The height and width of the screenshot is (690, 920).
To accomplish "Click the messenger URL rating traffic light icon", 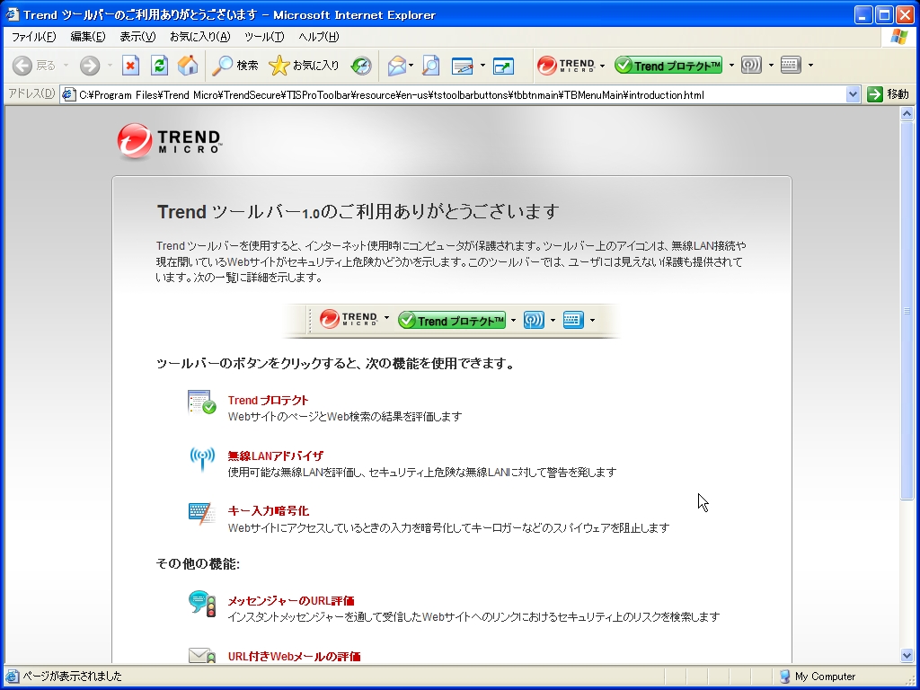I will point(202,603).
